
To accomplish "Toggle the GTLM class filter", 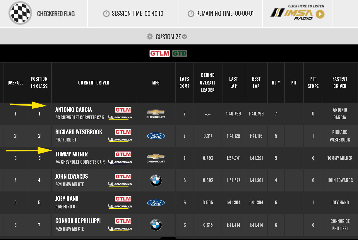I will tap(160, 53).
